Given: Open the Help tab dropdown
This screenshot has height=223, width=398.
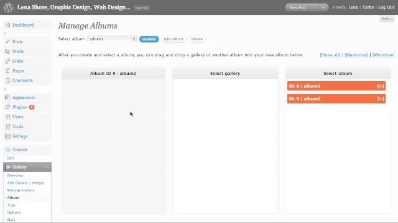Looking at the screenshot, I should [x=387, y=19].
